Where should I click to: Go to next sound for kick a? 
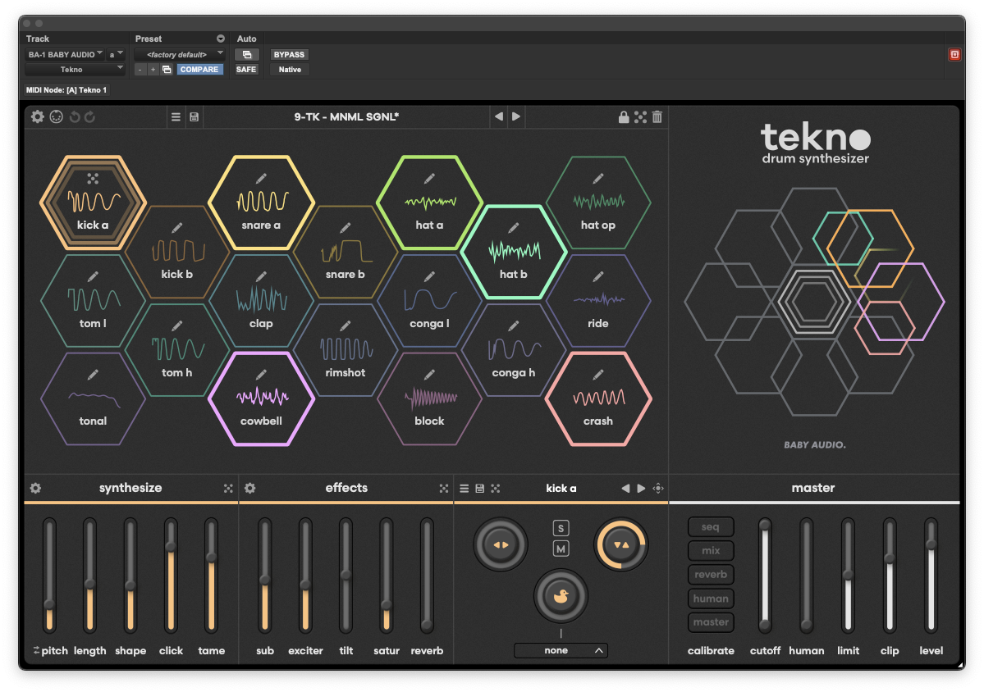[x=641, y=489]
